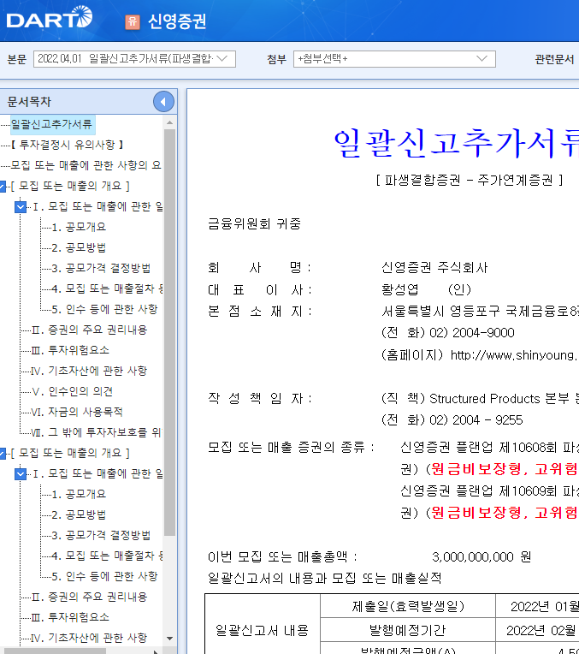Screen dimensions: 579x654
Task: Open first '1. 공모개요' entry
Action: [79, 227]
